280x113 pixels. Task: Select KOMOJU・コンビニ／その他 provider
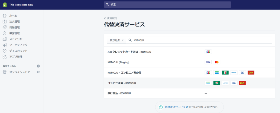click(x=189, y=73)
